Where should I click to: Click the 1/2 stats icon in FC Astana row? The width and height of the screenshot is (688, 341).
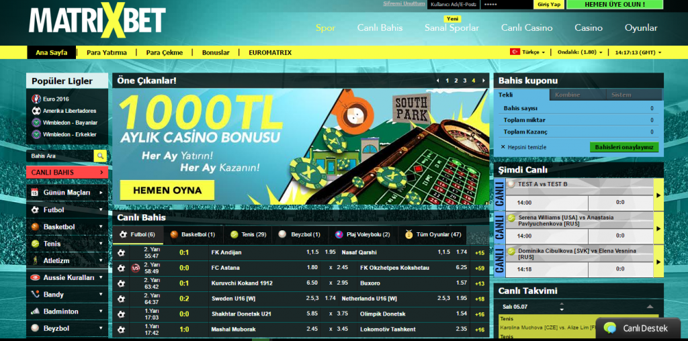tap(136, 268)
